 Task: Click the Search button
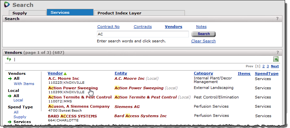(x=203, y=34)
